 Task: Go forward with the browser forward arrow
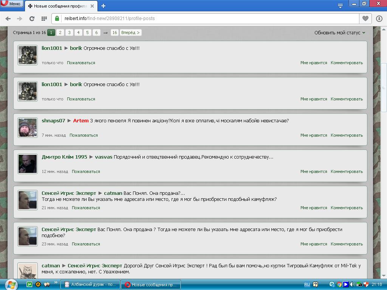[20, 19]
